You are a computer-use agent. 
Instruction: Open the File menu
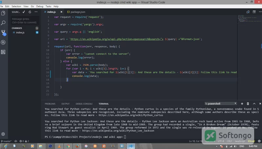pos(2,6)
